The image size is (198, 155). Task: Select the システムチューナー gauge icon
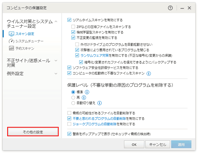[x=11, y=41]
